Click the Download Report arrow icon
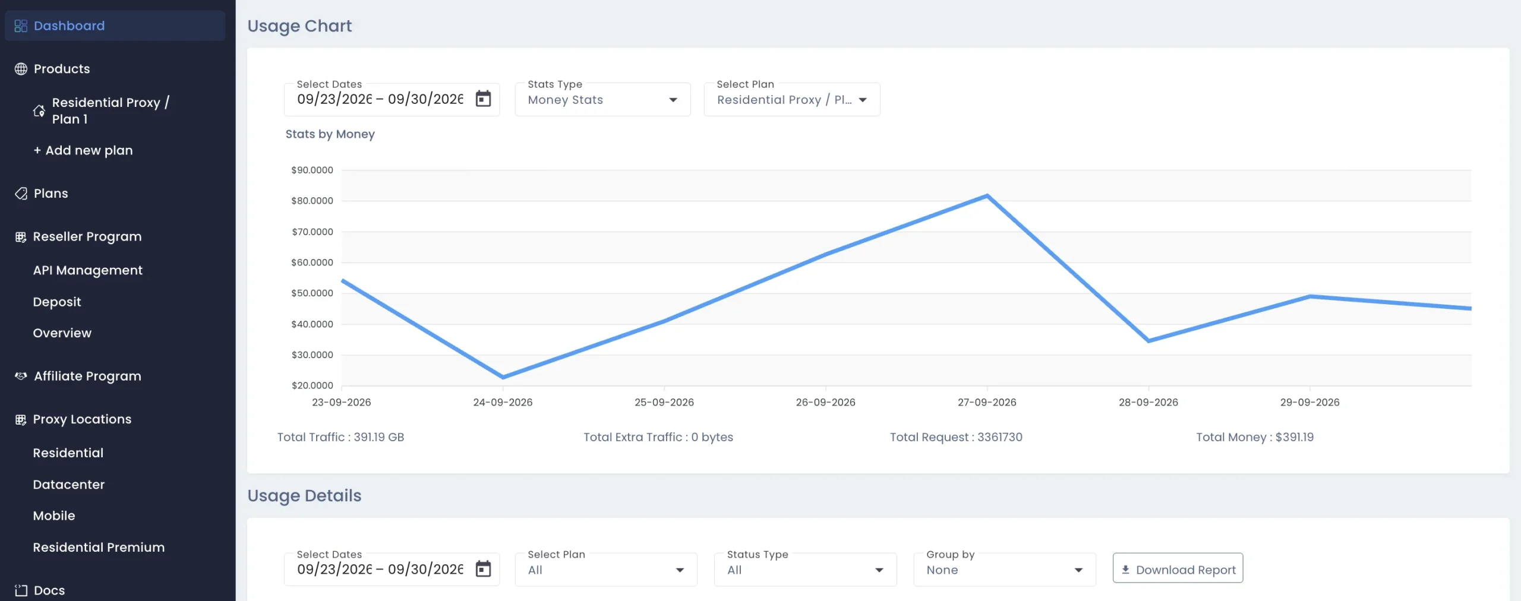The image size is (1521, 601). 1125,570
